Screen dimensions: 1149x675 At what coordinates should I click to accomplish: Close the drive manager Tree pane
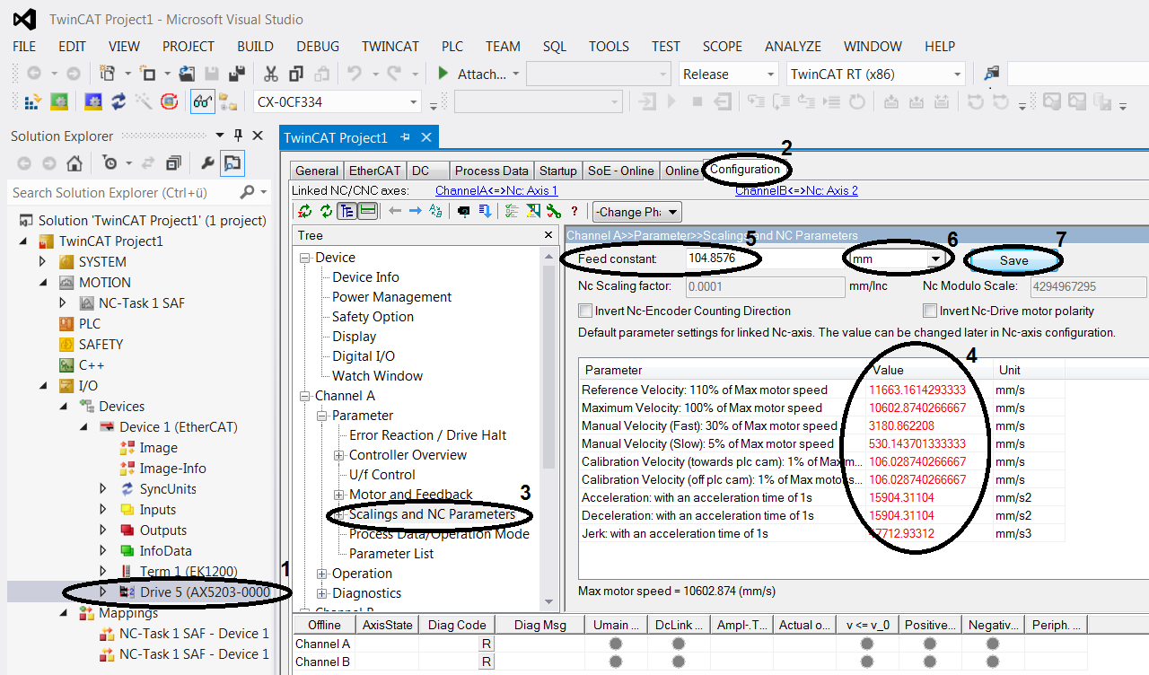pyautogui.click(x=548, y=235)
